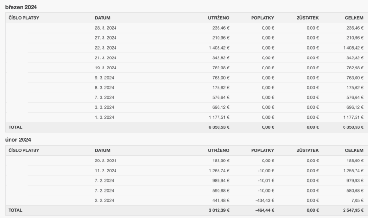This screenshot has width=368, height=218.
Task: Click the 1 177,51 € earned amount
Action: tap(219, 117)
